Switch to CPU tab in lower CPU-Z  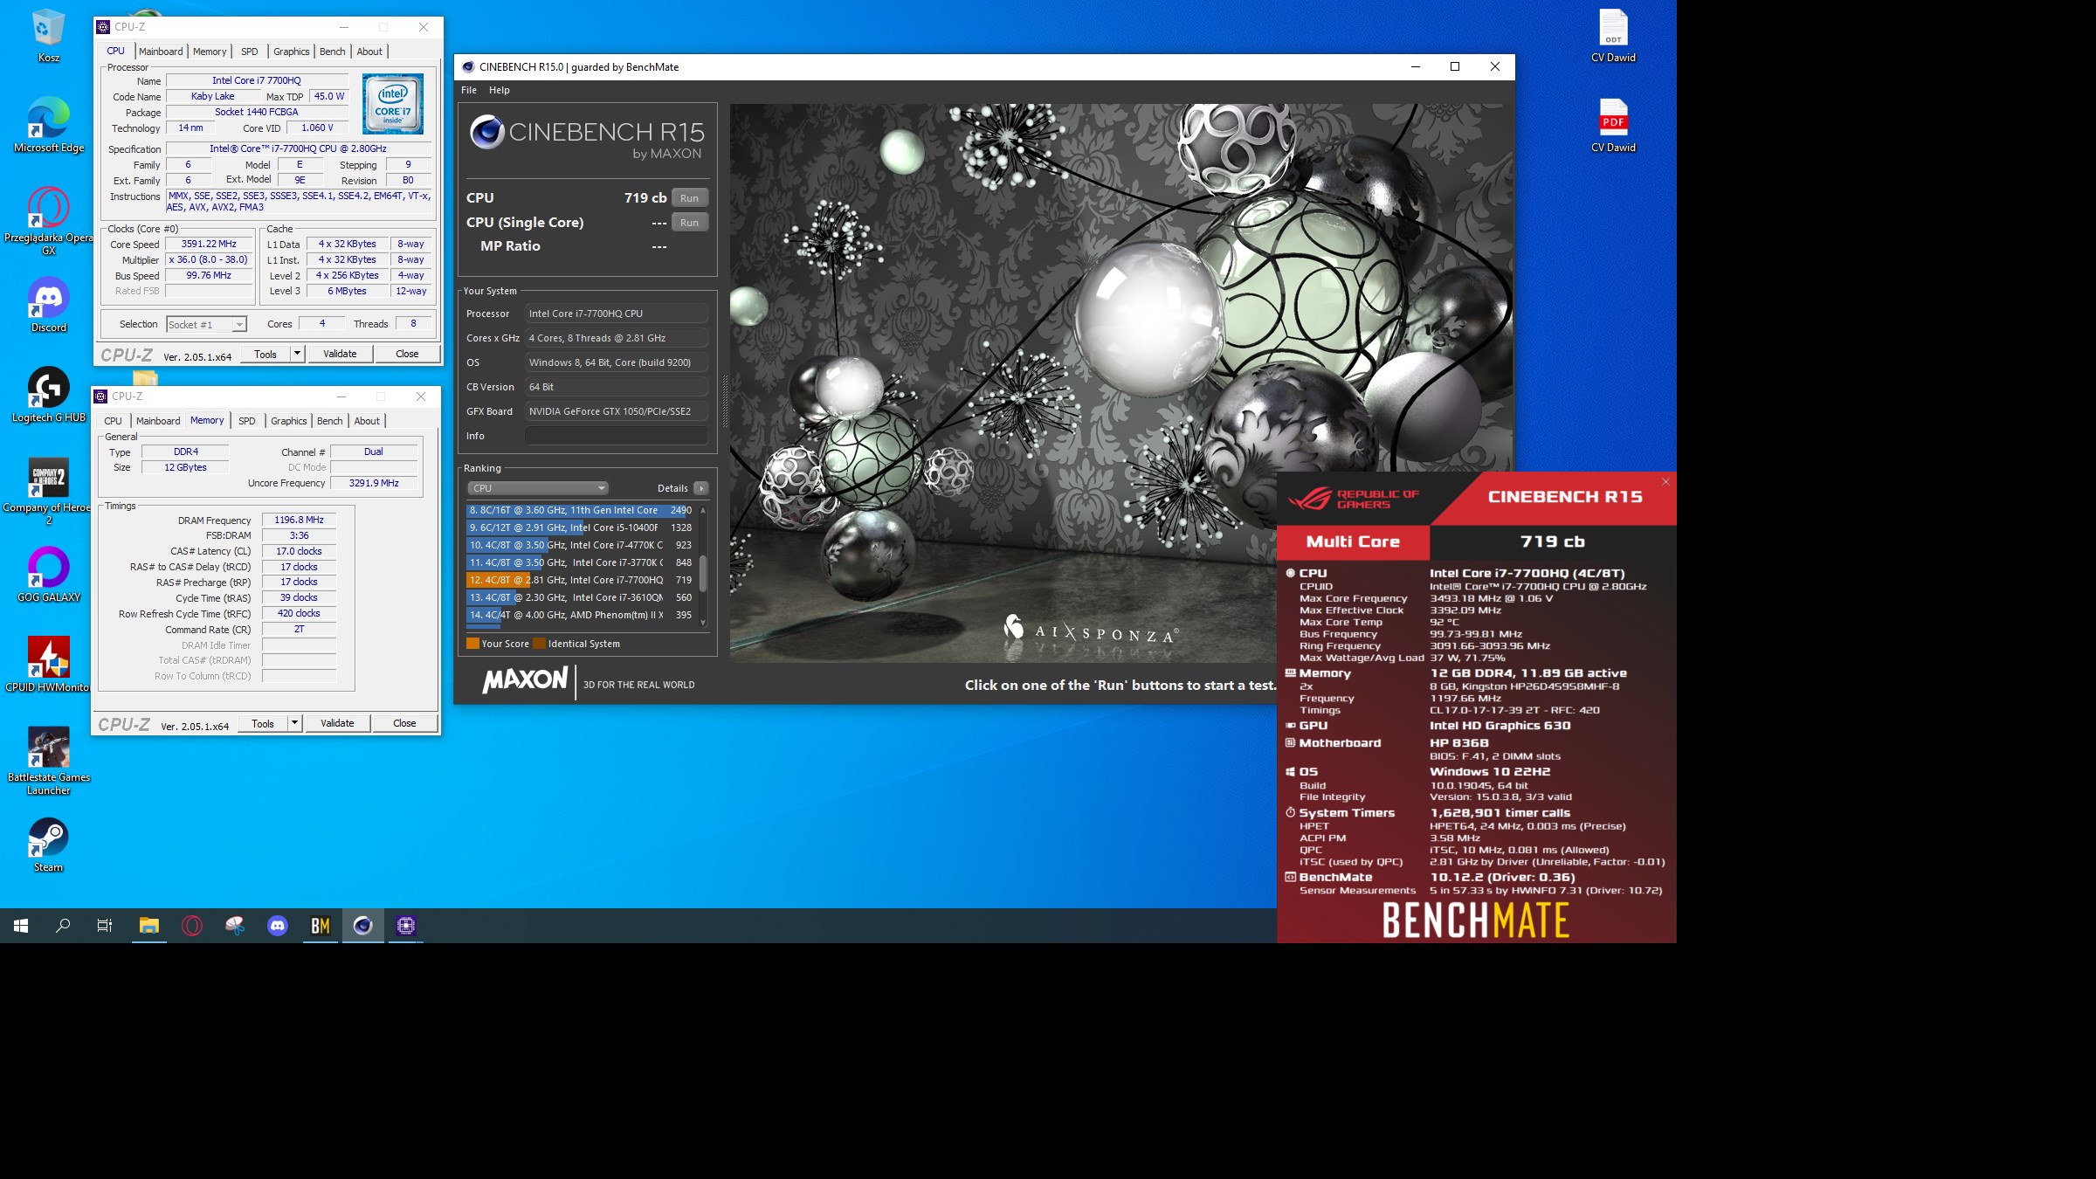(x=114, y=421)
